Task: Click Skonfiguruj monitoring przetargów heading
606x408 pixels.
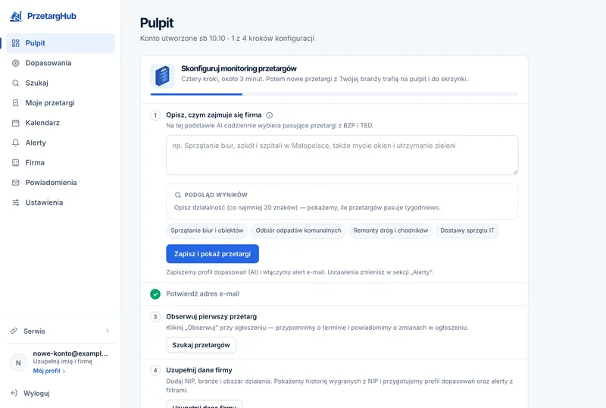Action: 239,69
